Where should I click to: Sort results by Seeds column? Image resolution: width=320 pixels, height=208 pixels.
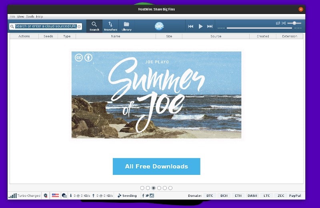tap(48, 36)
